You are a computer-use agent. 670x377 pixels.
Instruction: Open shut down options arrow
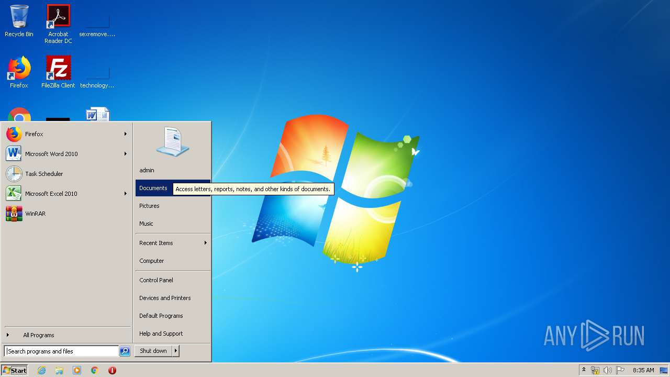pyautogui.click(x=176, y=351)
